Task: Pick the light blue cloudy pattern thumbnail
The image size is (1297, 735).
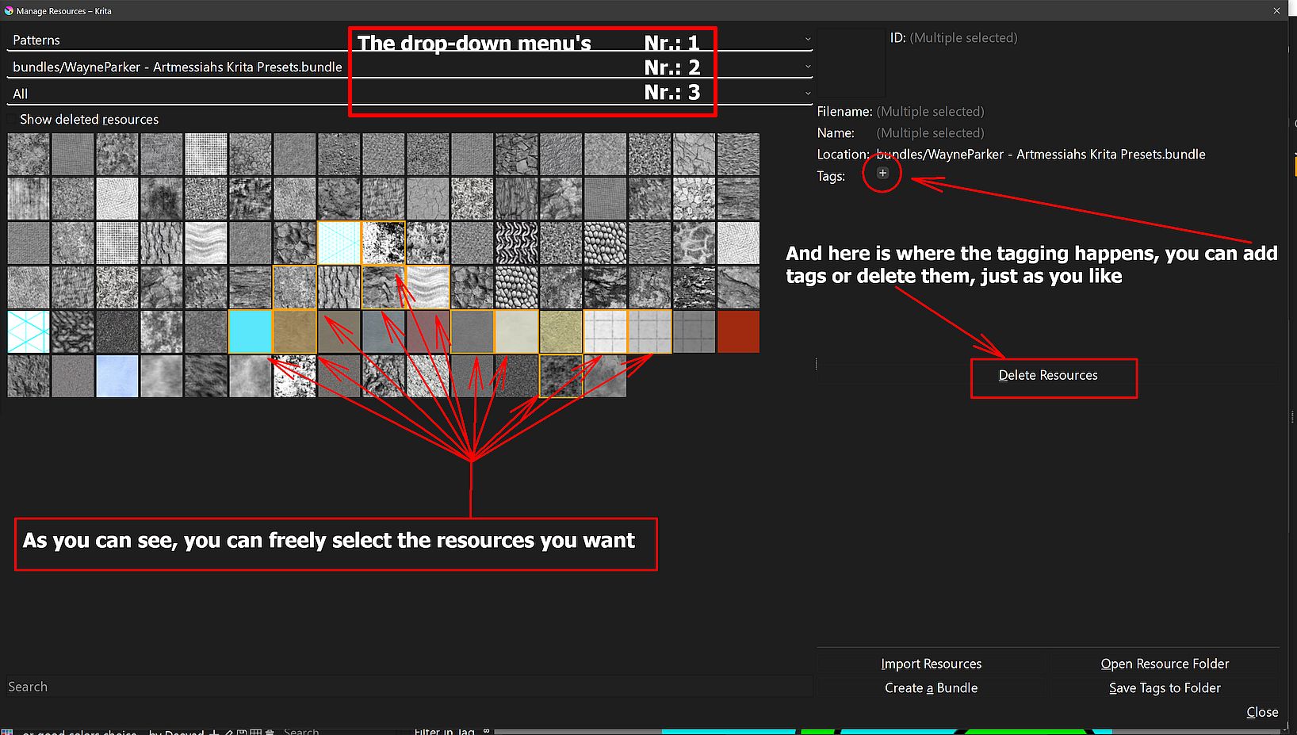Action: [x=117, y=376]
